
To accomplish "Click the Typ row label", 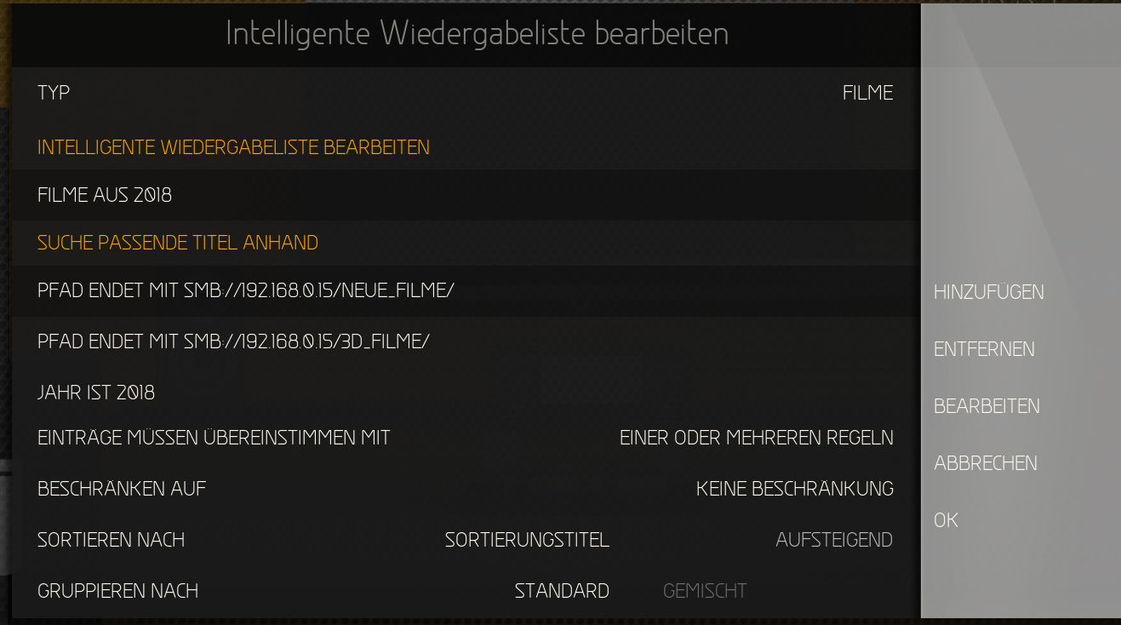I will pyautogui.click(x=54, y=93).
